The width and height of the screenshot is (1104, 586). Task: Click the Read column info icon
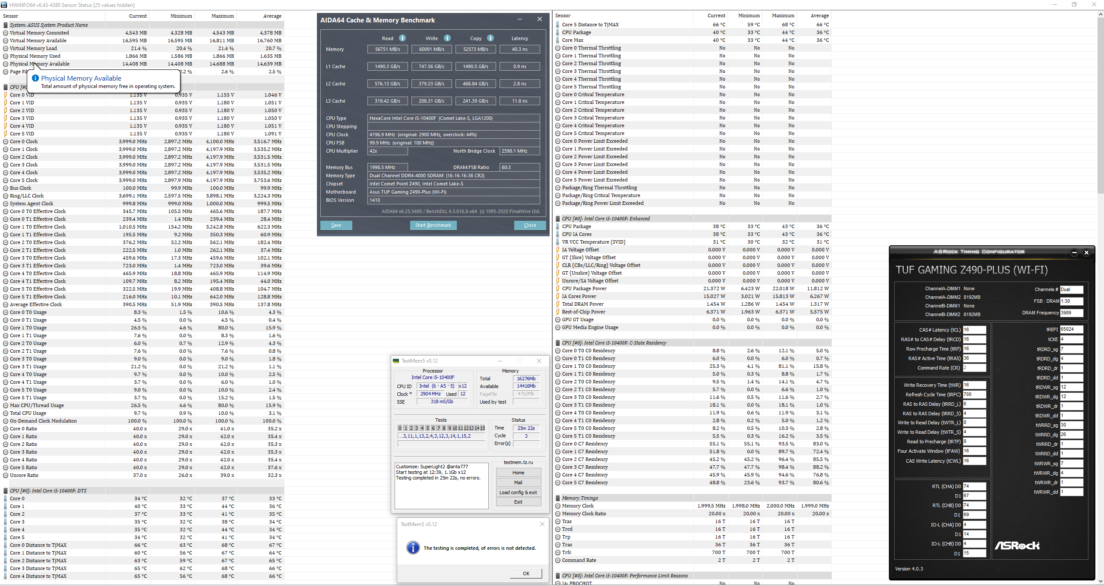click(402, 38)
